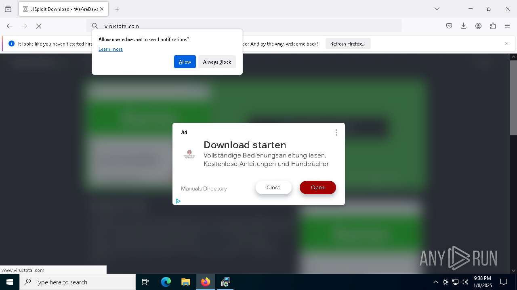Open the Firefox account menu
The height and width of the screenshot is (290, 517).
point(478,26)
